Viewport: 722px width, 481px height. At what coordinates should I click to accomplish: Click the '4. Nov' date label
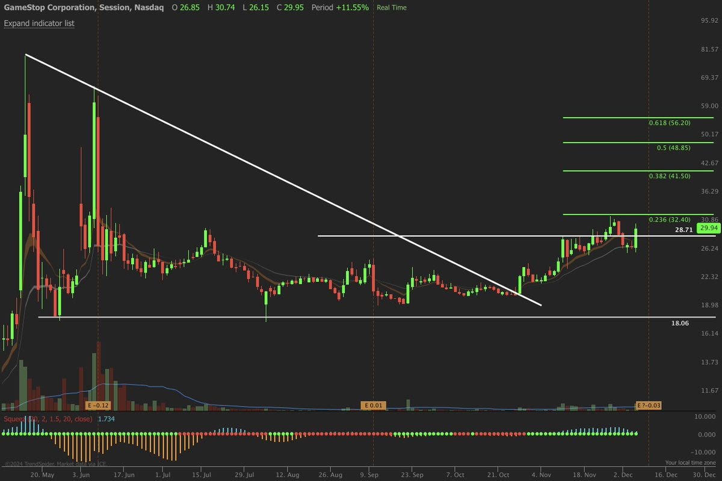point(540,474)
